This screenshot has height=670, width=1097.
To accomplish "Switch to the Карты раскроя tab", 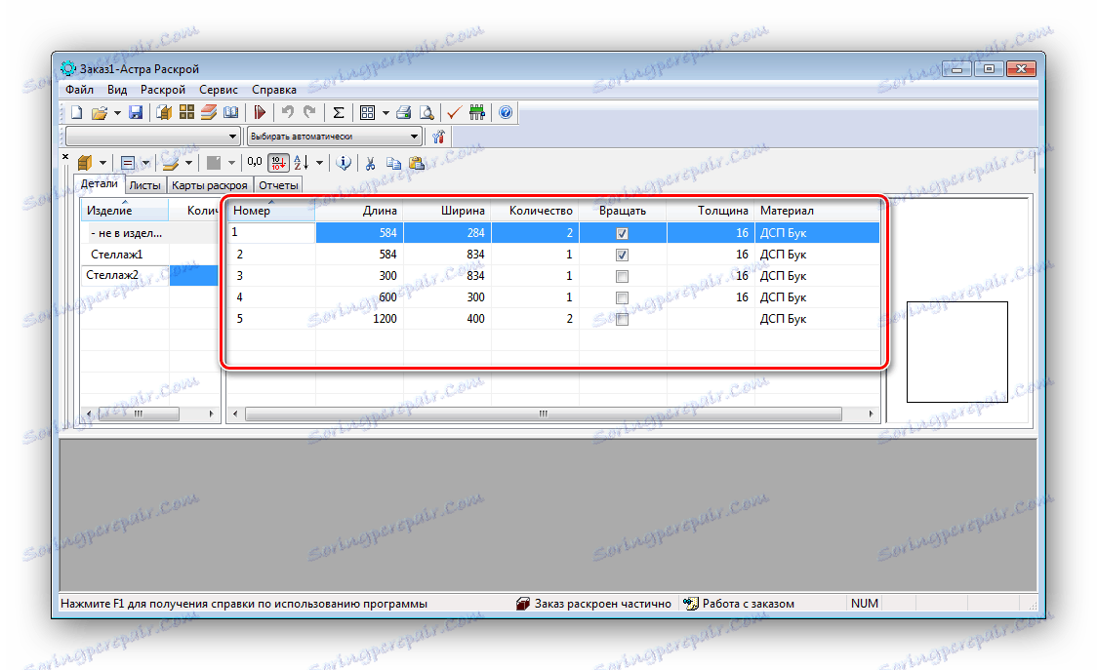I will coord(210,185).
